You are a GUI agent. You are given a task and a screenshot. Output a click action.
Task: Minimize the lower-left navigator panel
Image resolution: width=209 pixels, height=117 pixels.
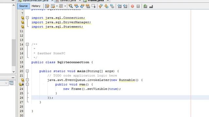(13, 78)
